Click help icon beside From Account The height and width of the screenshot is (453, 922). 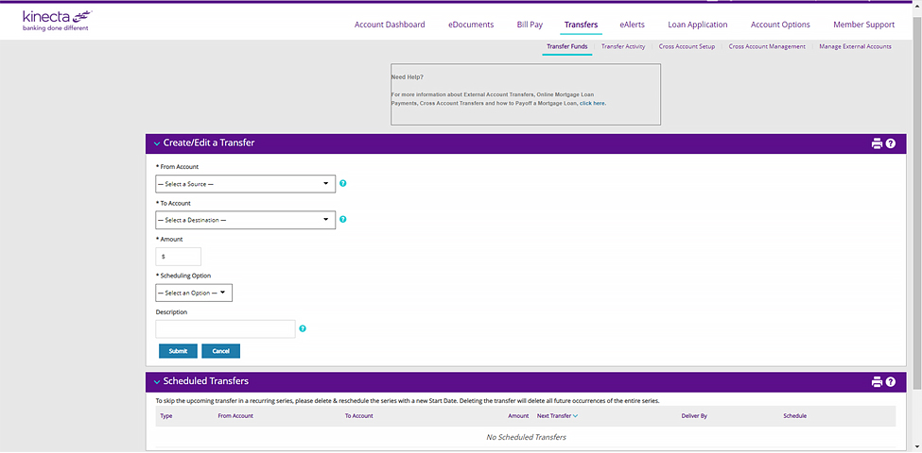pos(343,183)
